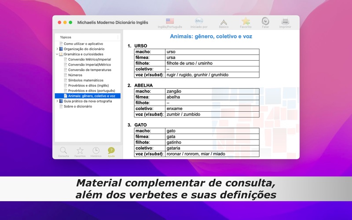Click the ABELHA heading

coord(143,85)
